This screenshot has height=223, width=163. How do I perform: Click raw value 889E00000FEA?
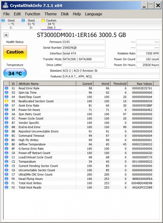(142, 179)
